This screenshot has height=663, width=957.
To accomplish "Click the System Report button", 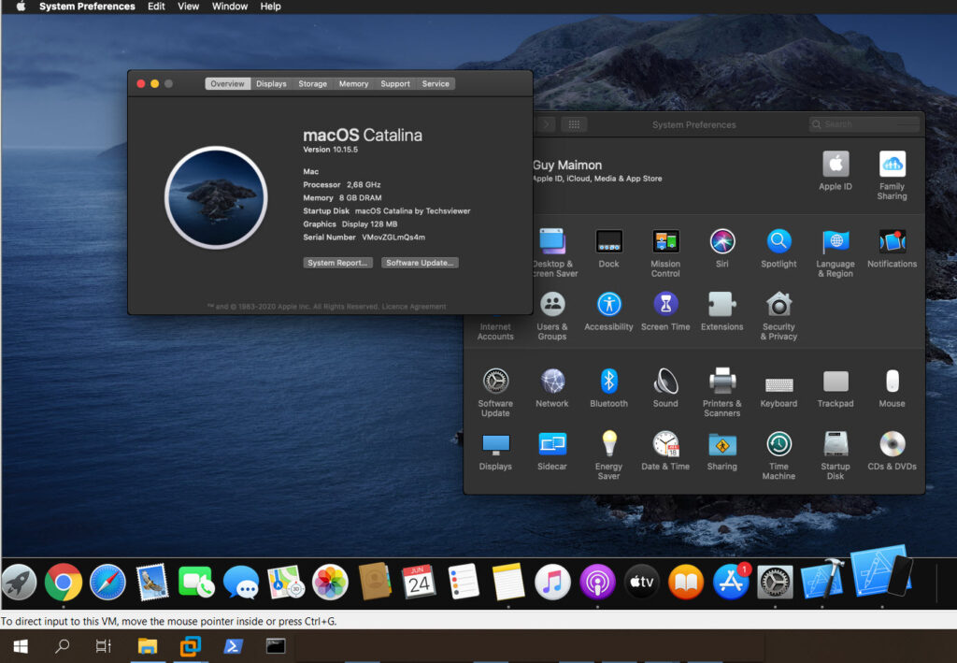I will point(337,263).
